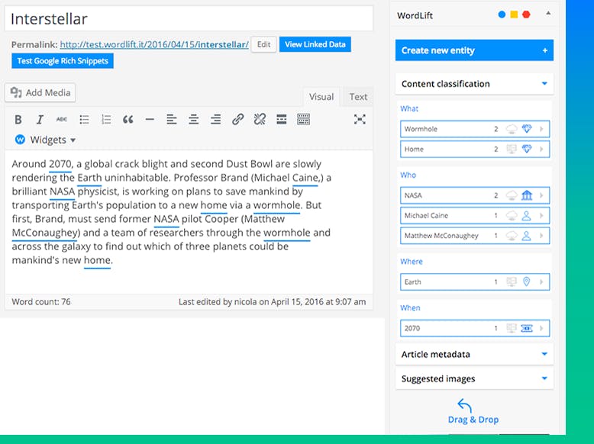Remove link with the broken chain icon
This screenshot has width=594, height=444.
click(x=260, y=120)
